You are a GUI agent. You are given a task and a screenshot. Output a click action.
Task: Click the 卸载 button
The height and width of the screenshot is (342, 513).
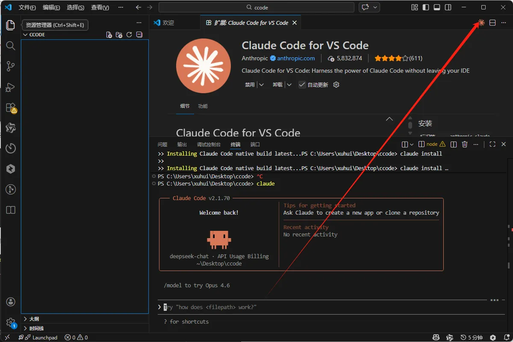[277, 85]
